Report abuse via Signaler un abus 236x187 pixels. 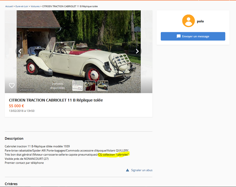[x=142, y=170]
